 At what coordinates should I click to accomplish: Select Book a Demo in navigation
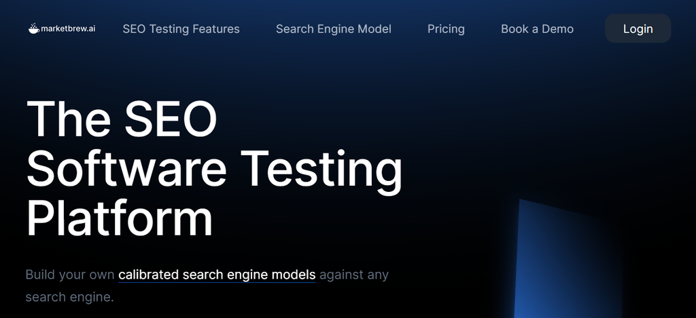point(537,29)
